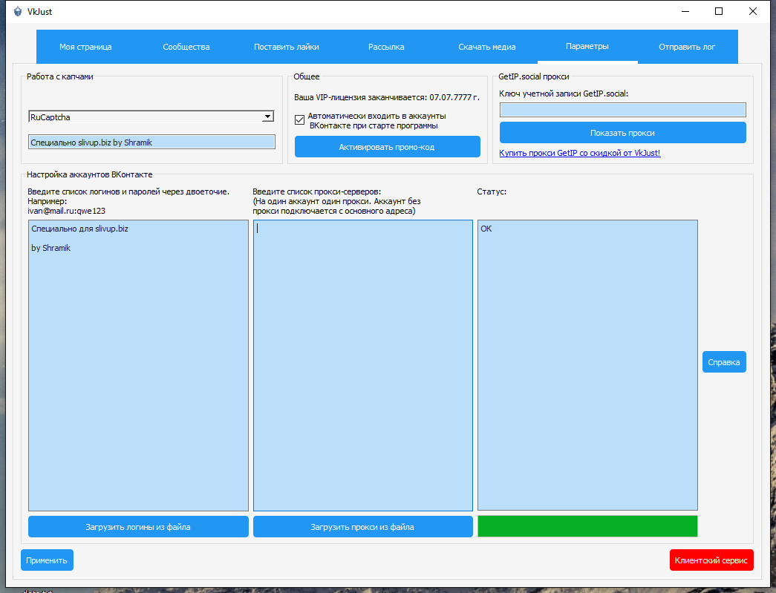
Task: Switch to the Сообщества tab
Action: tap(186, 47)
